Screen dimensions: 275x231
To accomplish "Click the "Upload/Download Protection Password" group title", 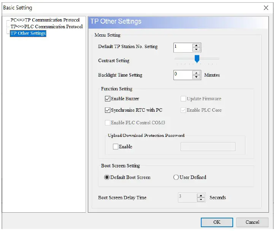I will point(146,135).
